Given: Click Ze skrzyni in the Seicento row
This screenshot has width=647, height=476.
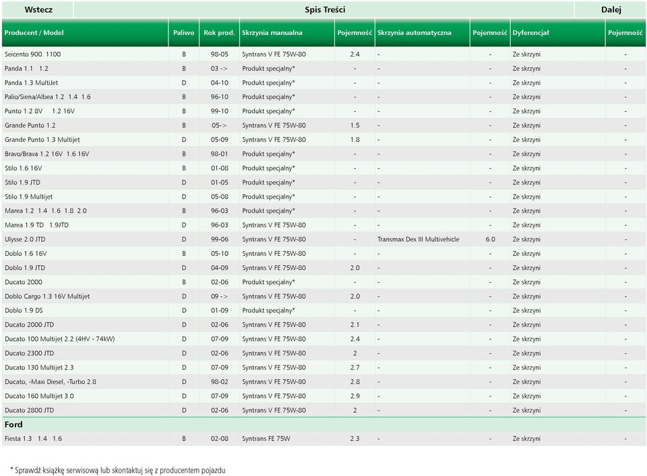Looking at the screenshot, I should click(x=526, y=54).
